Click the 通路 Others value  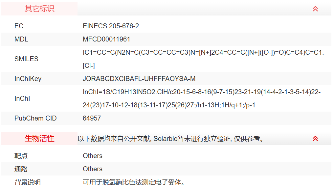92,169
